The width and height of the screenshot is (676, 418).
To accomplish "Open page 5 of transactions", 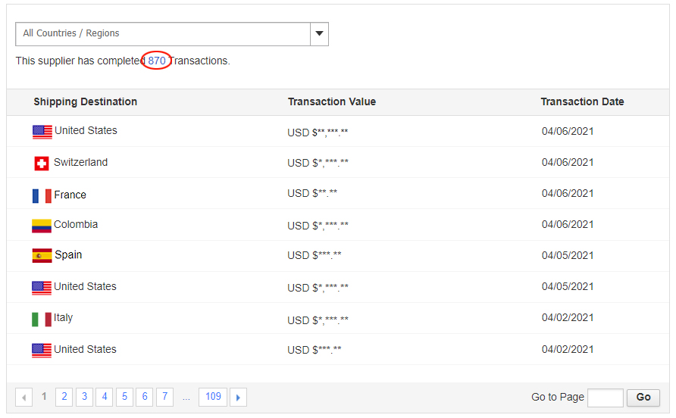I will 124,396.
